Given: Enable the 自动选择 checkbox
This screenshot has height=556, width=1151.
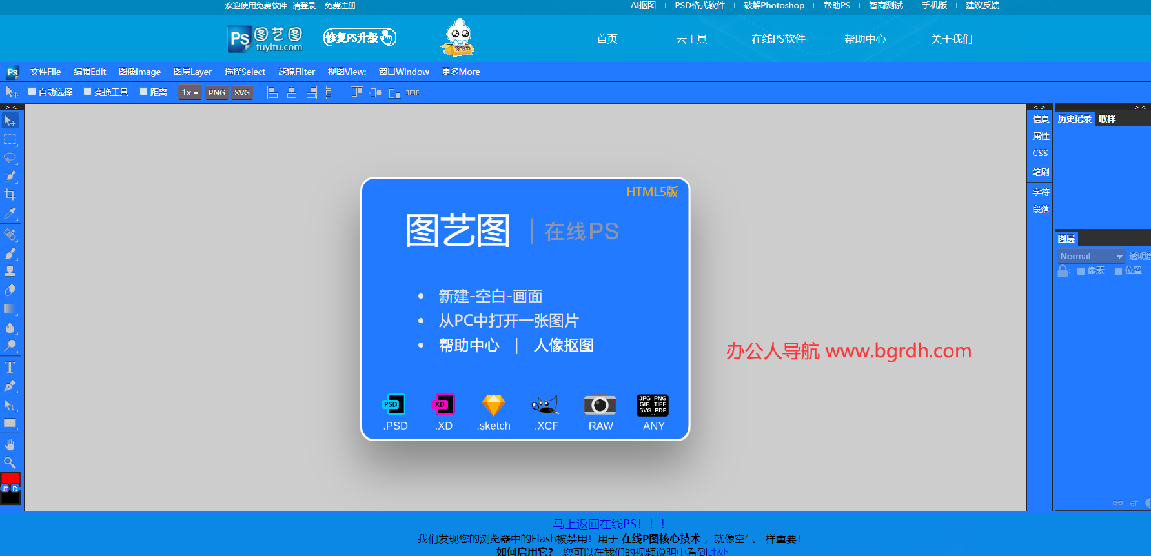Looking at the screenshot, I should [32, 92].
